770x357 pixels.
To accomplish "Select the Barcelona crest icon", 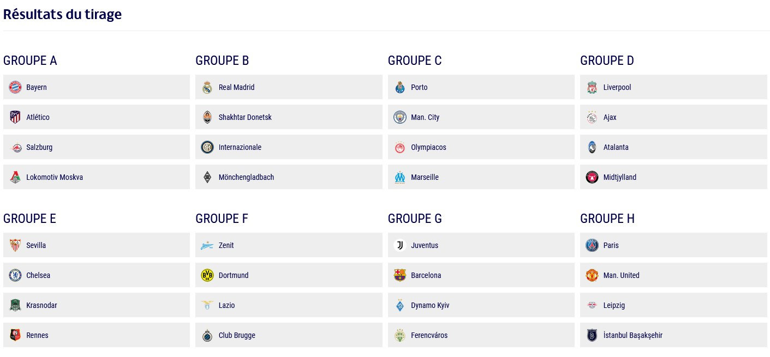I will (x=400, y=275).
